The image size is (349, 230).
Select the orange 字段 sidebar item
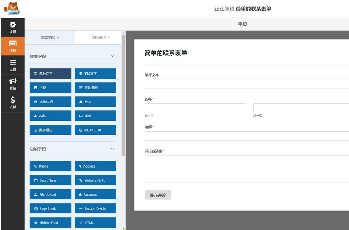click(x=13, y=46)
